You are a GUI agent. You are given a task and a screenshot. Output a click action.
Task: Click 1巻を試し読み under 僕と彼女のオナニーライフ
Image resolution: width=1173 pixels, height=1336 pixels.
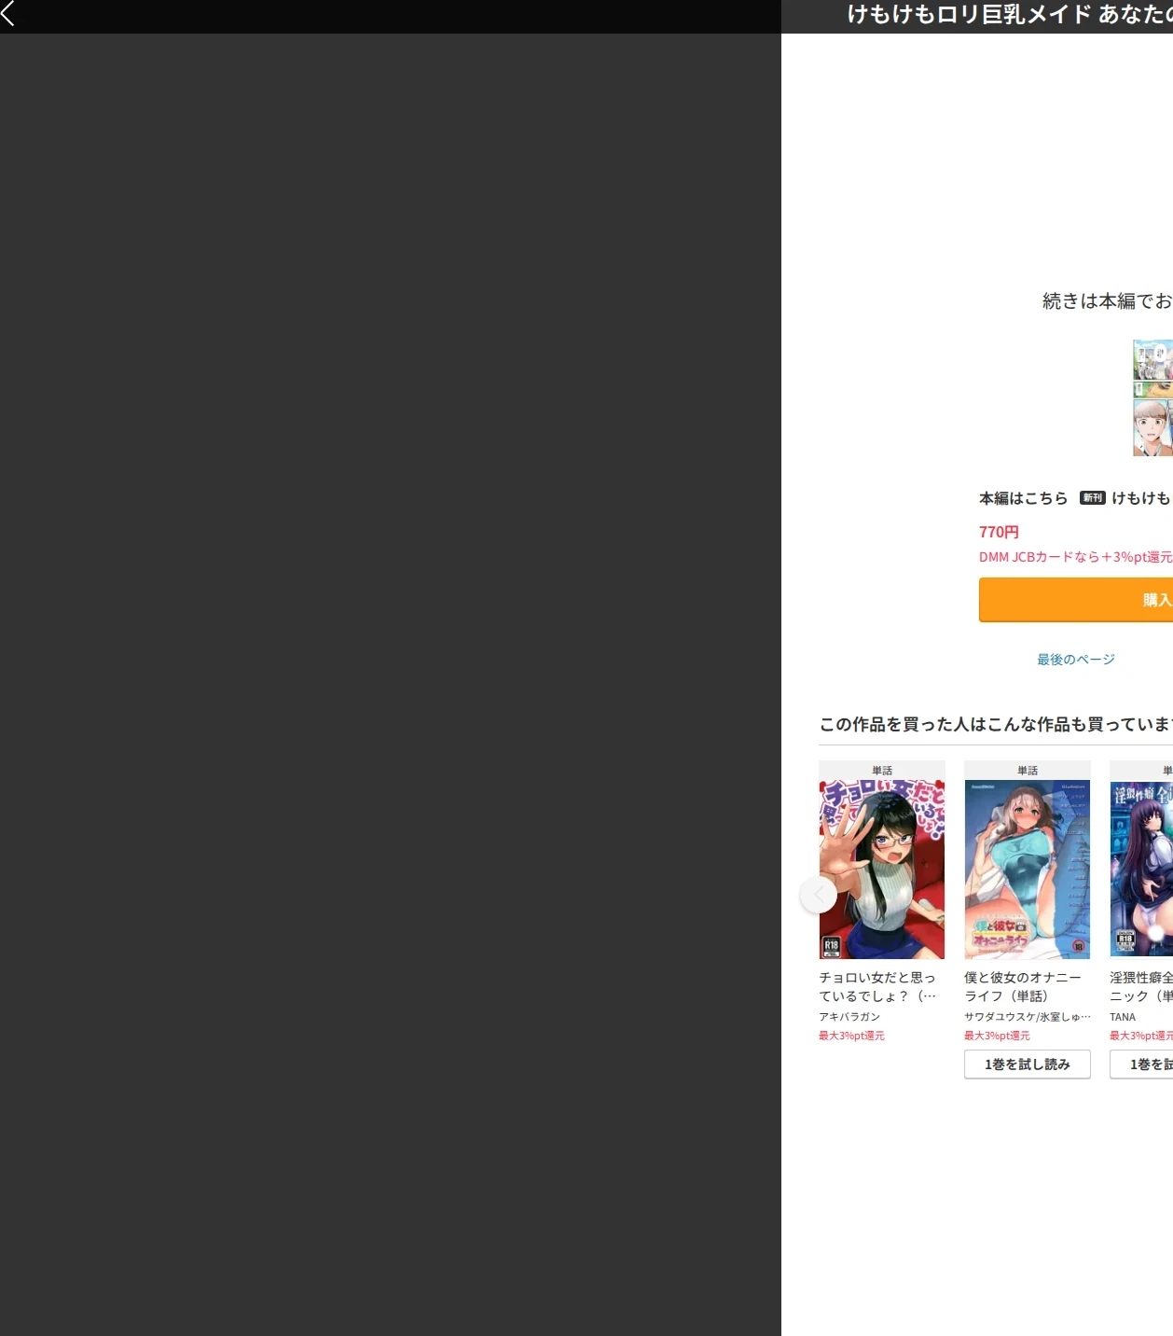pyautogui.click(x=1028, y=1065)
